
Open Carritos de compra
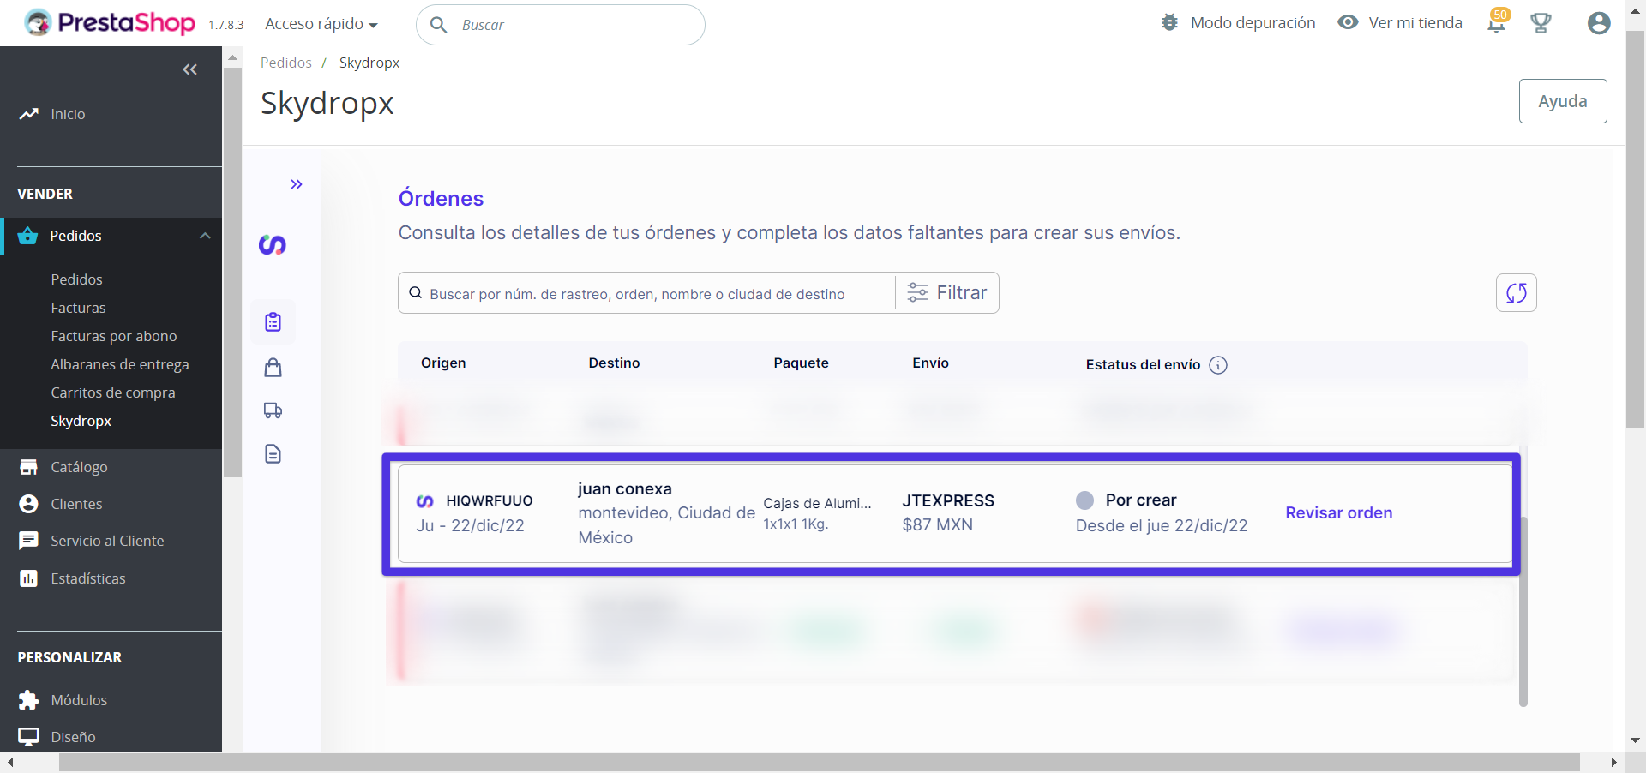tap(113, 392)
